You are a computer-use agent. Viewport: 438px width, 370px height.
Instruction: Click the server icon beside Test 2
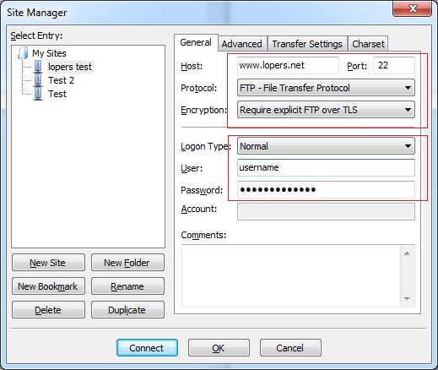[38, 80]
